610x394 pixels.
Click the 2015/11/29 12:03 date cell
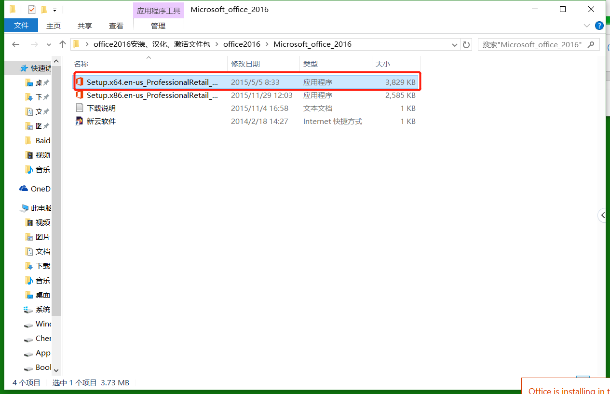coord(262,95)
